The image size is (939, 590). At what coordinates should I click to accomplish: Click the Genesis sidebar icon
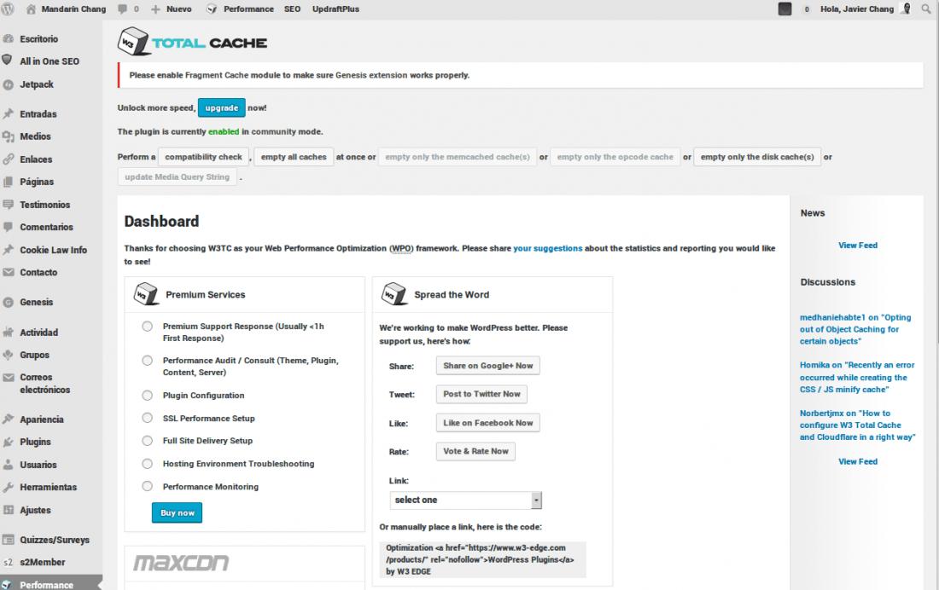click(9, 302)
